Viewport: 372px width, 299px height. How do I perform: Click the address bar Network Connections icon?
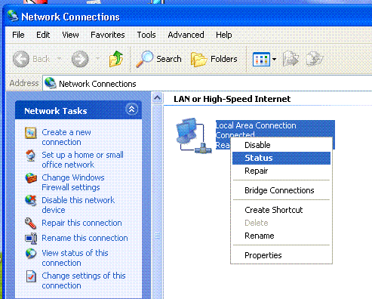51,83
